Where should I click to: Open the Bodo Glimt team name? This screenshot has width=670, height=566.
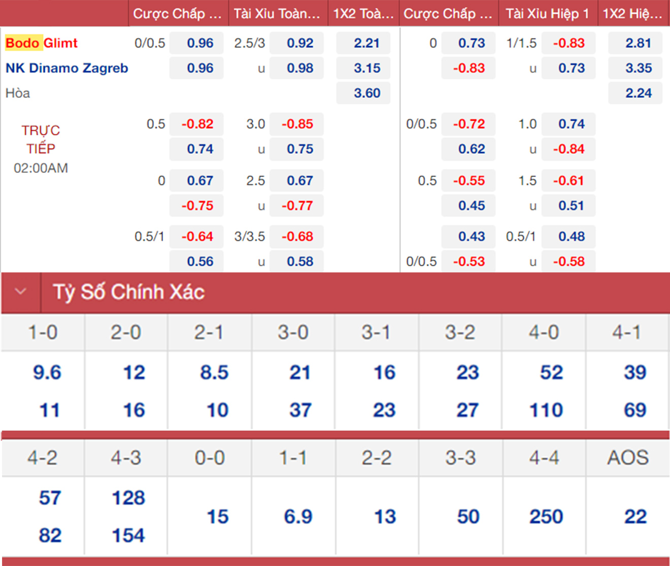point(42,43)
